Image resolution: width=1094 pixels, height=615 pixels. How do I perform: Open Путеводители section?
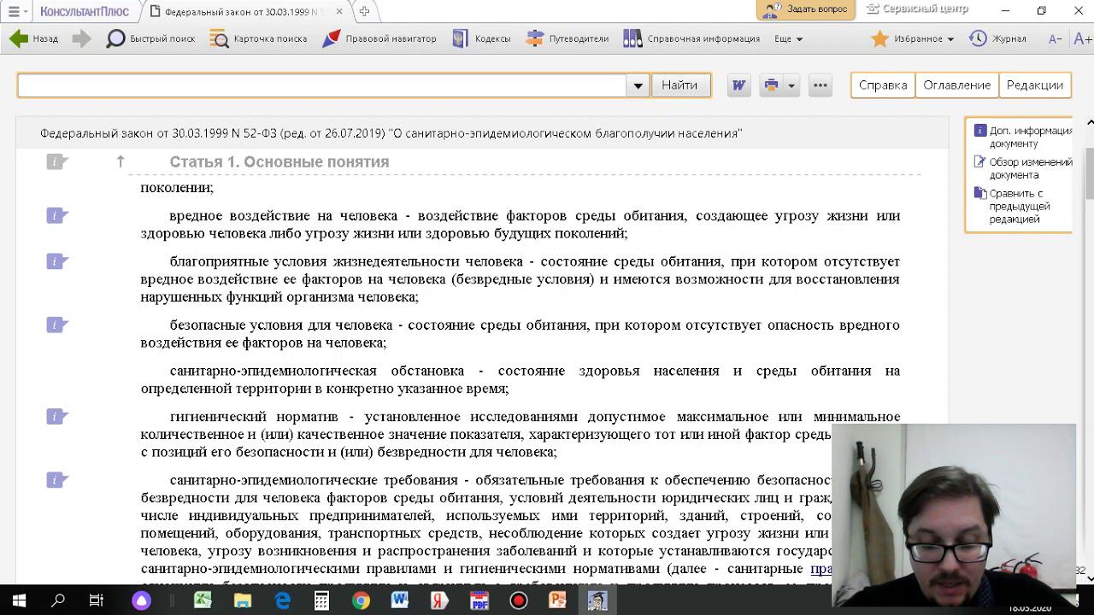pyautogui.click(x=567, y=38)
